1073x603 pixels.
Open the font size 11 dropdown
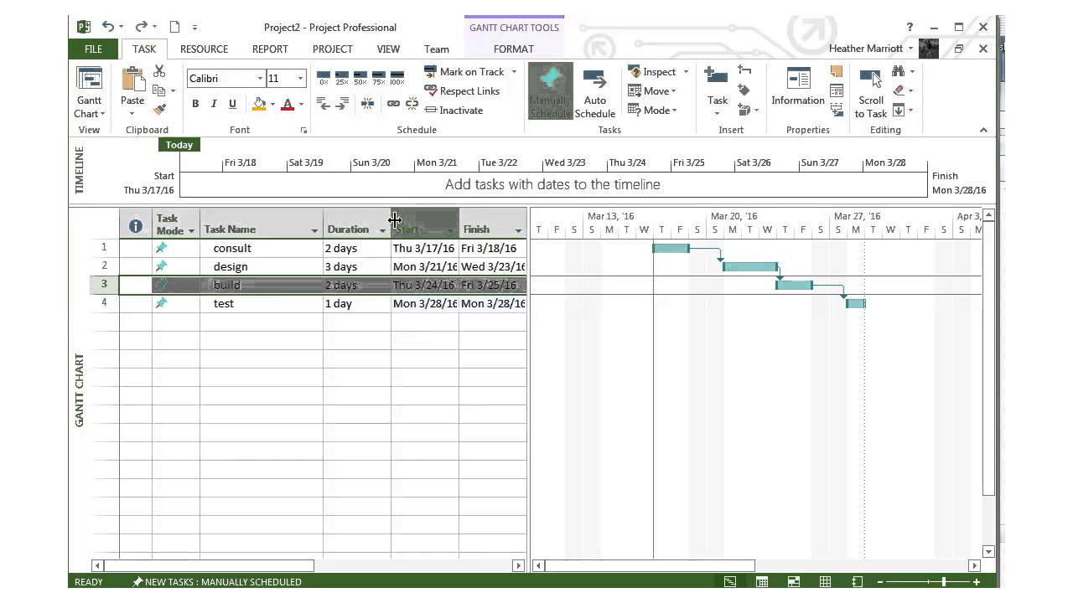pos(300,79)
